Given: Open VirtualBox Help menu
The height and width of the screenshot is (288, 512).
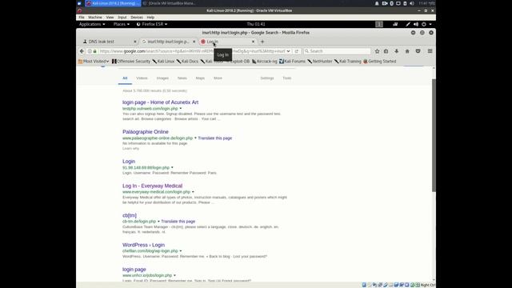Looking at the screenshot, I should point(150,18).
